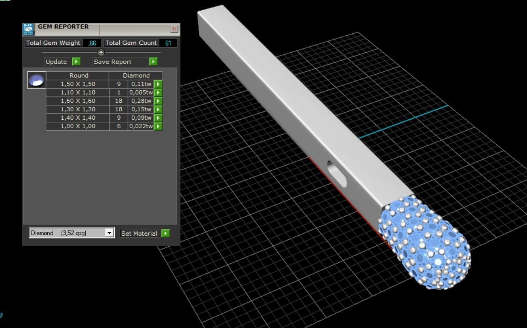The height and width of the screenshot is (328, 527).
Task: Collapse the totals section with the round arrow
Action: (x=101, y=52)
